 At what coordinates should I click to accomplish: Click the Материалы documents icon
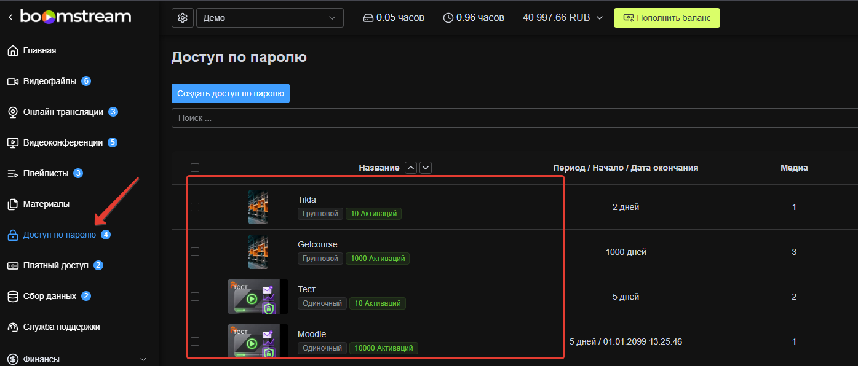pos(12,204)
